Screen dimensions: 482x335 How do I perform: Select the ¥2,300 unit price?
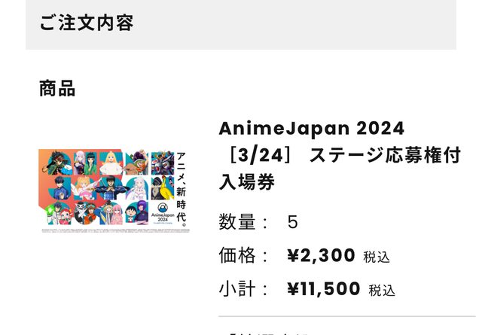(x=321, y=256)
